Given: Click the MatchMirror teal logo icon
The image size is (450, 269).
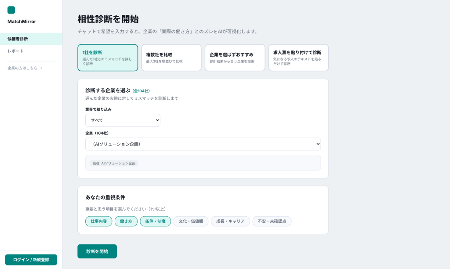Looking at the screenshot, I should 11,10.
